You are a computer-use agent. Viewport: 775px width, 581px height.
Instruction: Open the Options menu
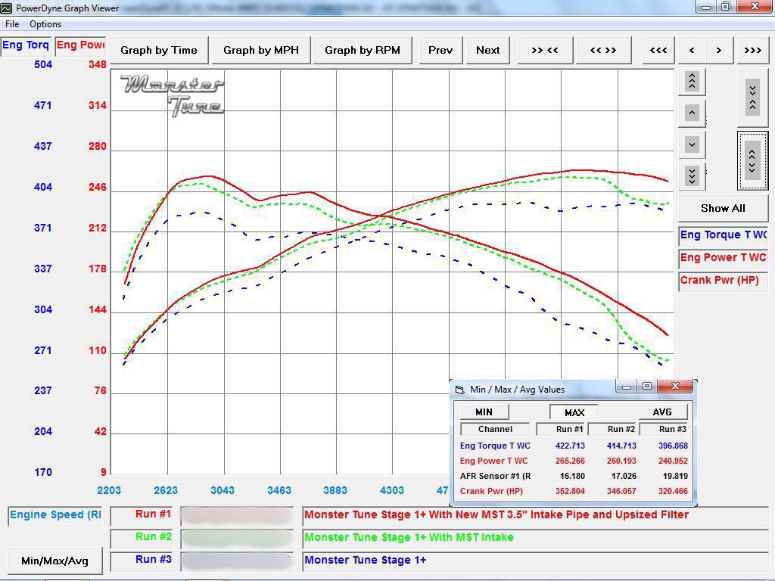[45, 24]
